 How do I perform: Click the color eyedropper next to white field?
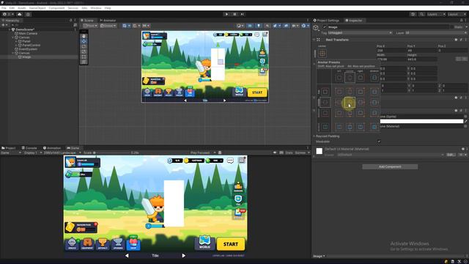tap(466, 121)
